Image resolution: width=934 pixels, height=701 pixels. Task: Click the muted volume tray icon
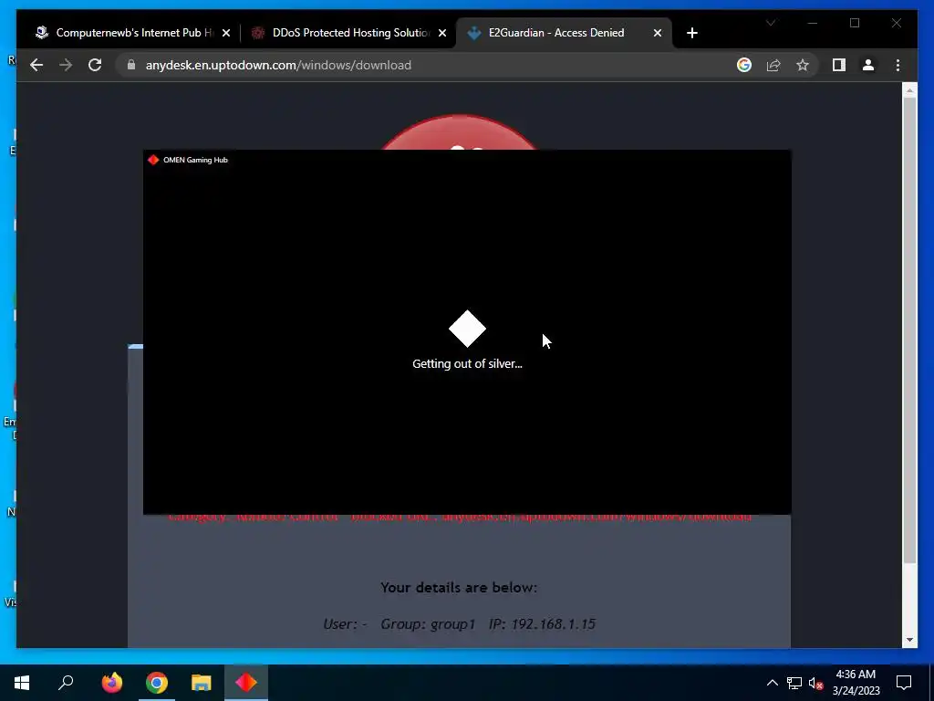[x=815, y=683]
